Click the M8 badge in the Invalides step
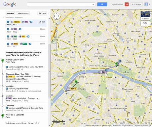Image resolution: width=152 pixels, height=127 pixels. click(10, 98)
